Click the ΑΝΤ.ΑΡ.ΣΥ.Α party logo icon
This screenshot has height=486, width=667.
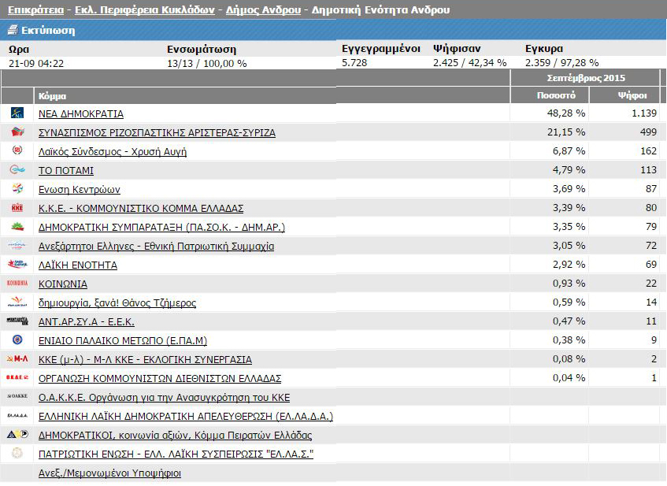tap(17, 321)
